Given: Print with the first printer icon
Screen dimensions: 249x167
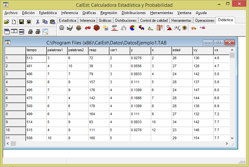Looking at the screenshot, I should click(30, 32).
